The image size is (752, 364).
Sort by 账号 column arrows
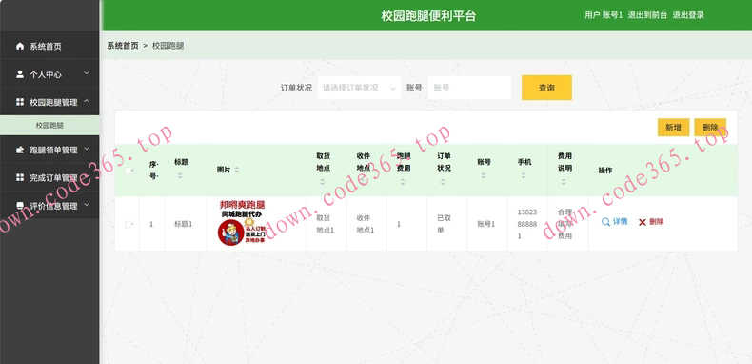coord(483,175)
